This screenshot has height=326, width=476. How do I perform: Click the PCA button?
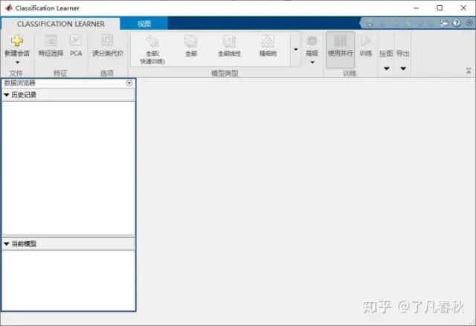pos(76,46)
